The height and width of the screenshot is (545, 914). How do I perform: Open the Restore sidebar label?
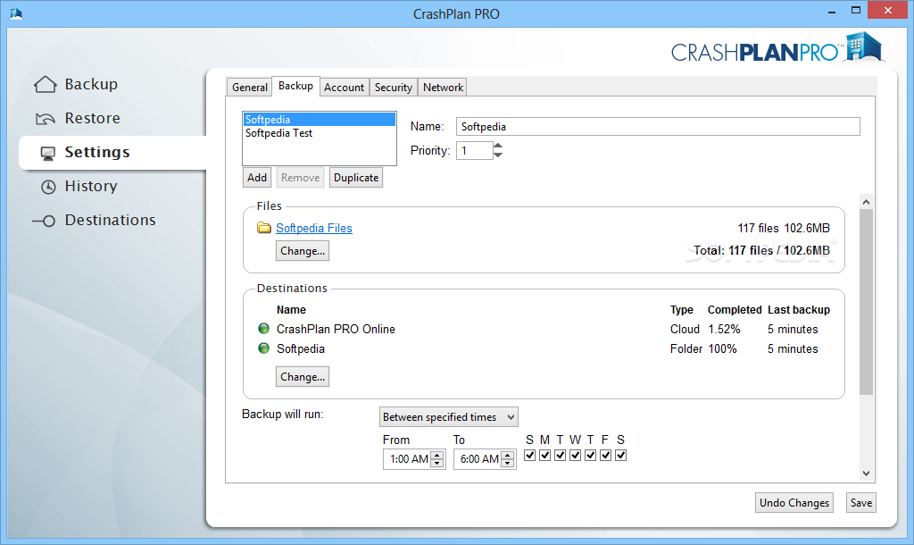tap(92, 119)
